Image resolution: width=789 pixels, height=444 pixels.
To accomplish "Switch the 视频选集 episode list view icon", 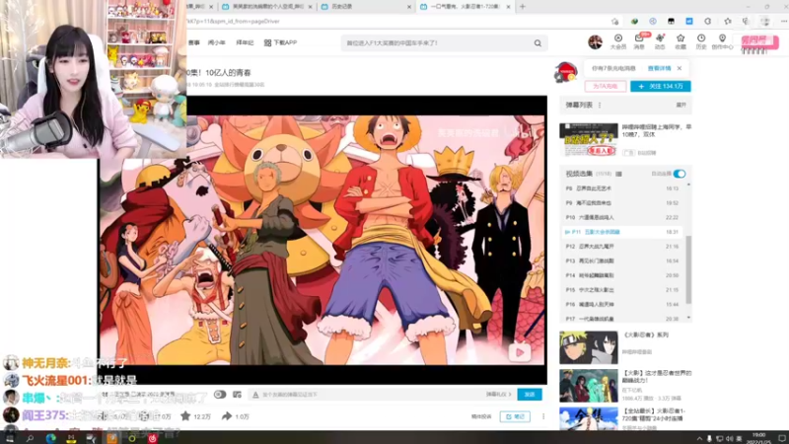I will click(619, 174).
